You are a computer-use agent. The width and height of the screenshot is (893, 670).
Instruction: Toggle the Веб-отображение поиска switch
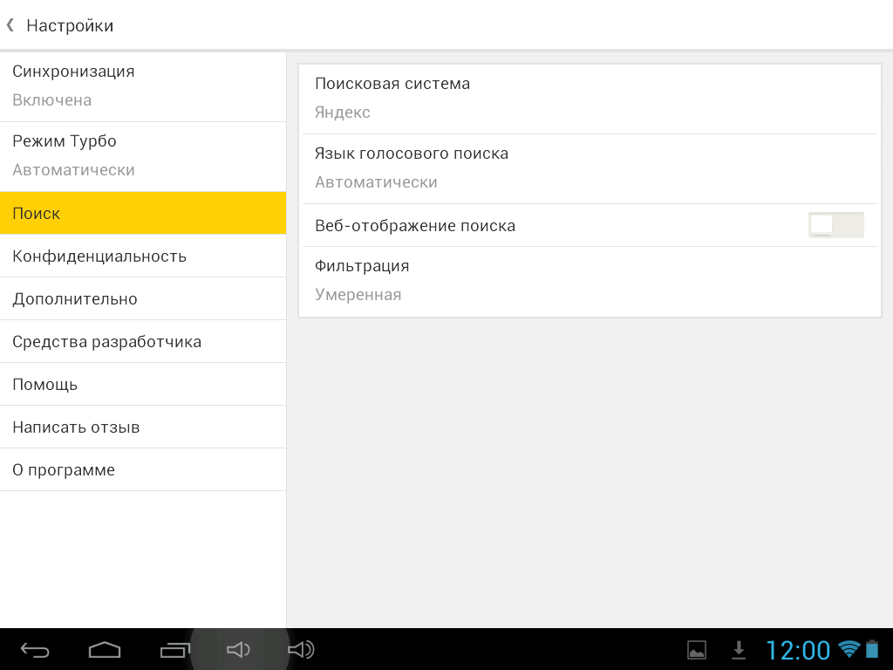click(x=835, y=225)
